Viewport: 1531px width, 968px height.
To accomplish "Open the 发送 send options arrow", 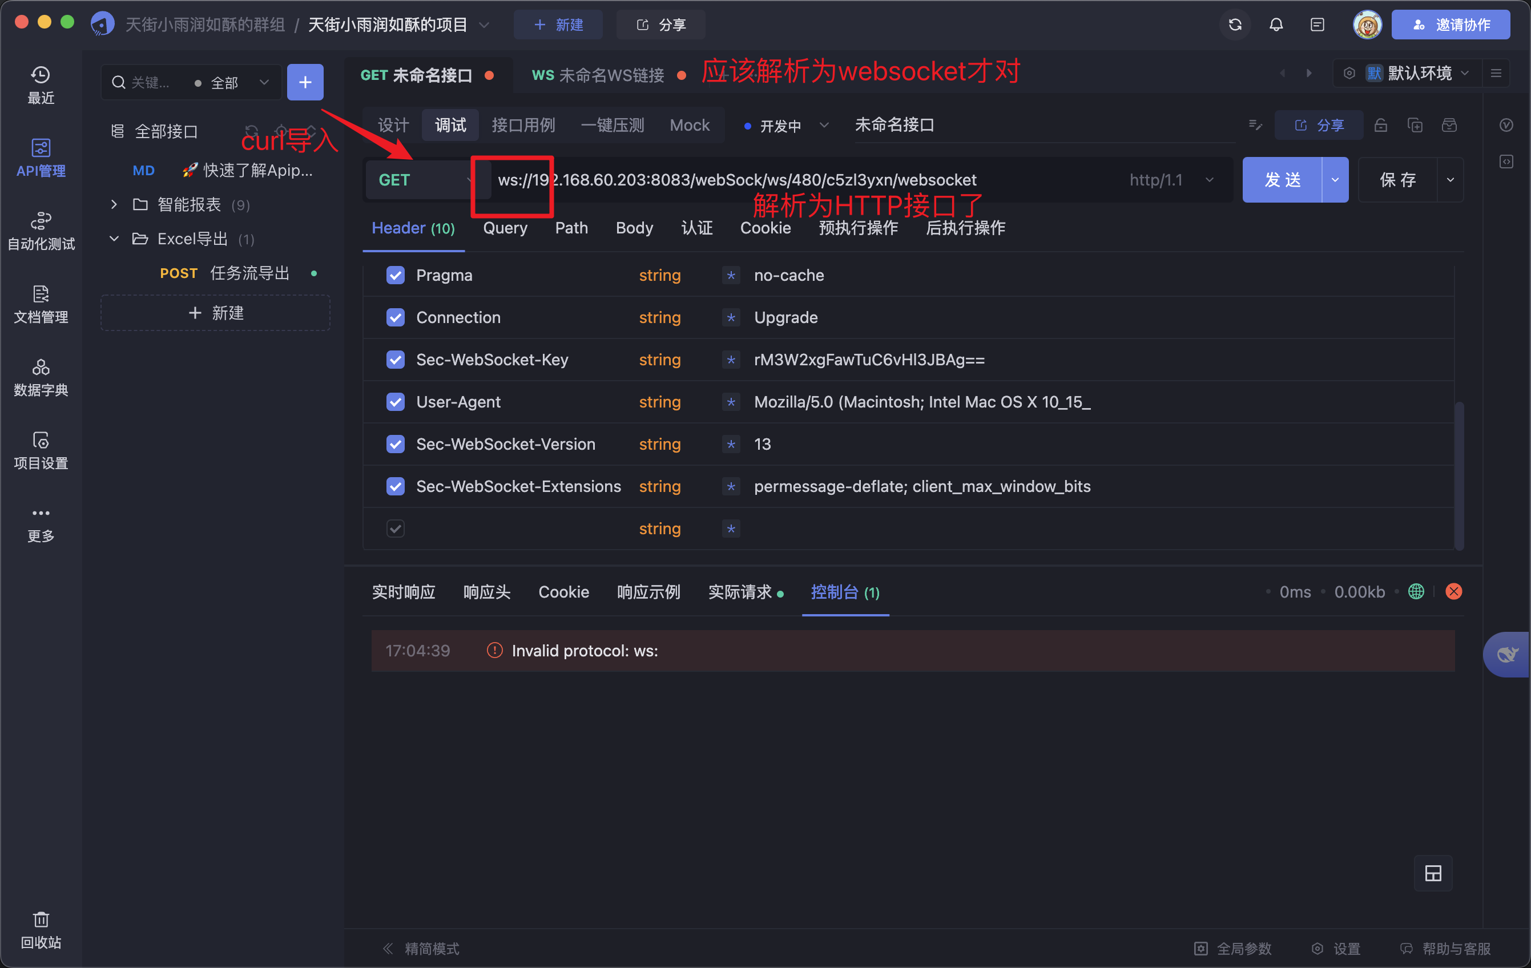I will pyautogui.click(x=1335, y=180).
